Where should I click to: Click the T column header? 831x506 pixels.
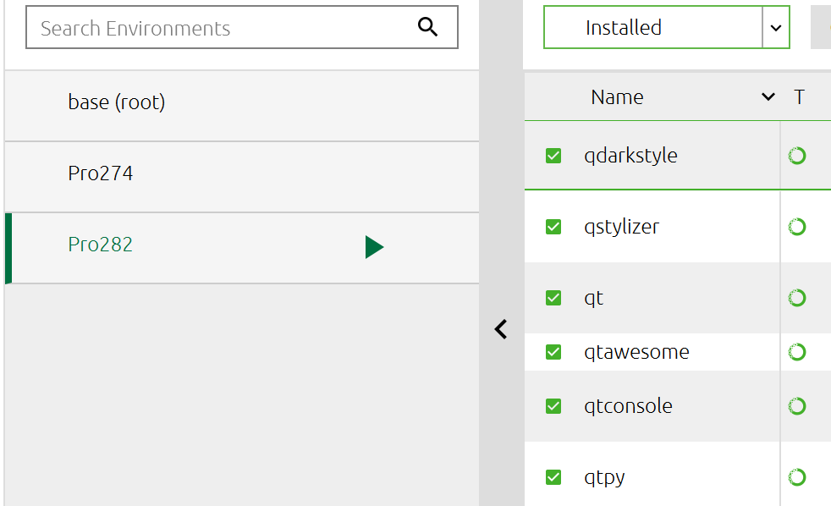tap(799, 97)
